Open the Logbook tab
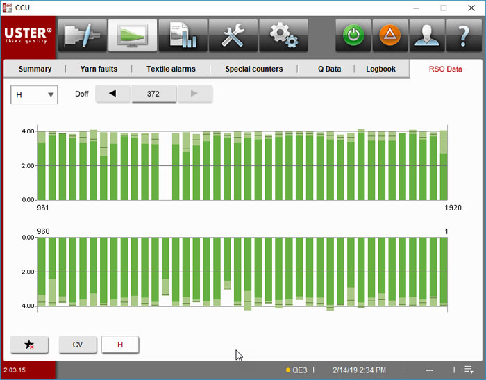 pos(381,69)
